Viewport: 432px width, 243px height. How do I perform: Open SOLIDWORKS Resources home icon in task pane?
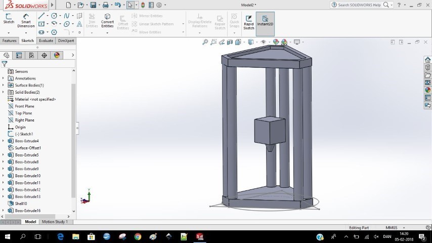[x=427, y=60]
